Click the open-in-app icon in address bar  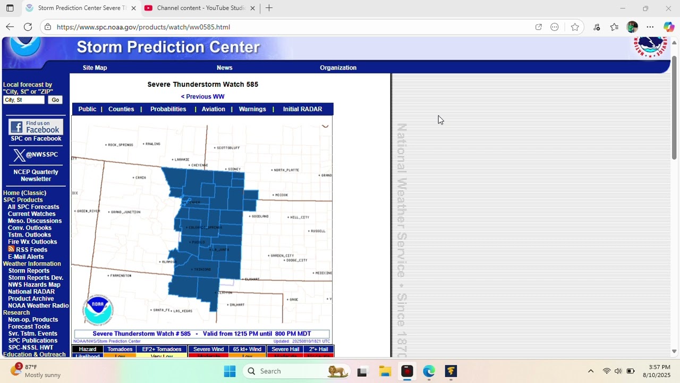coord(538,27)
